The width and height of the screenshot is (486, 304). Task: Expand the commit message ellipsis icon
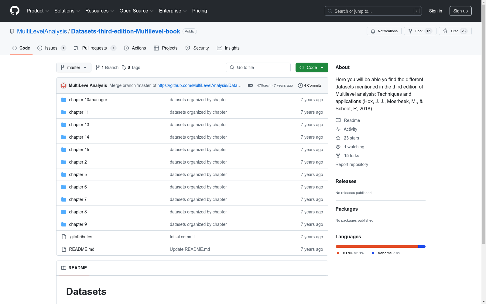[250, 85]
